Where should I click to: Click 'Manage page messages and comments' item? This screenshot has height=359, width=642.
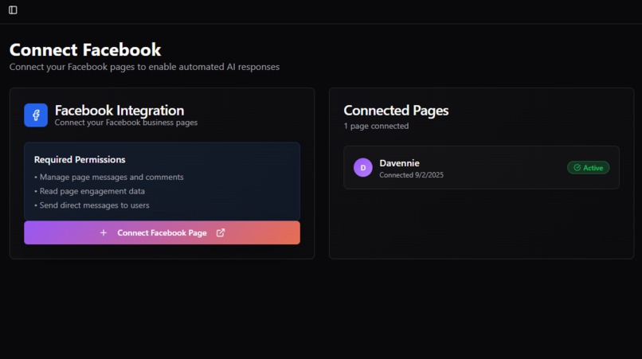[x=109, y=177]
